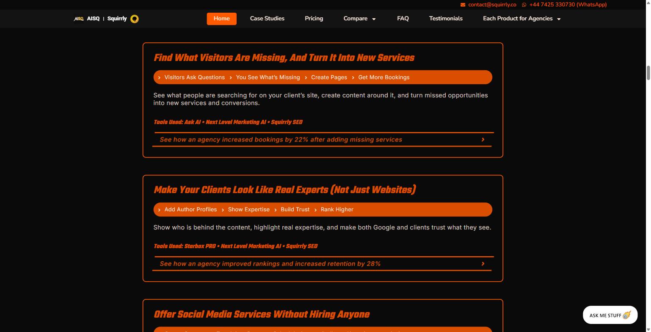The height and width of the screenshot is (332, 651).
Task: Click heading Offer Social Media Services Without Hiring
Action: point(262,314)
